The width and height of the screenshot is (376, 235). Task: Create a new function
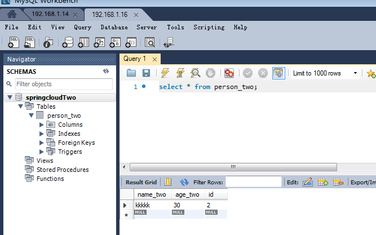131,42
